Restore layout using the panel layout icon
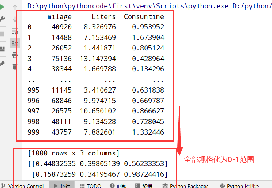The image size is (272, 188). pyautogui.click(x=2, y=49)
